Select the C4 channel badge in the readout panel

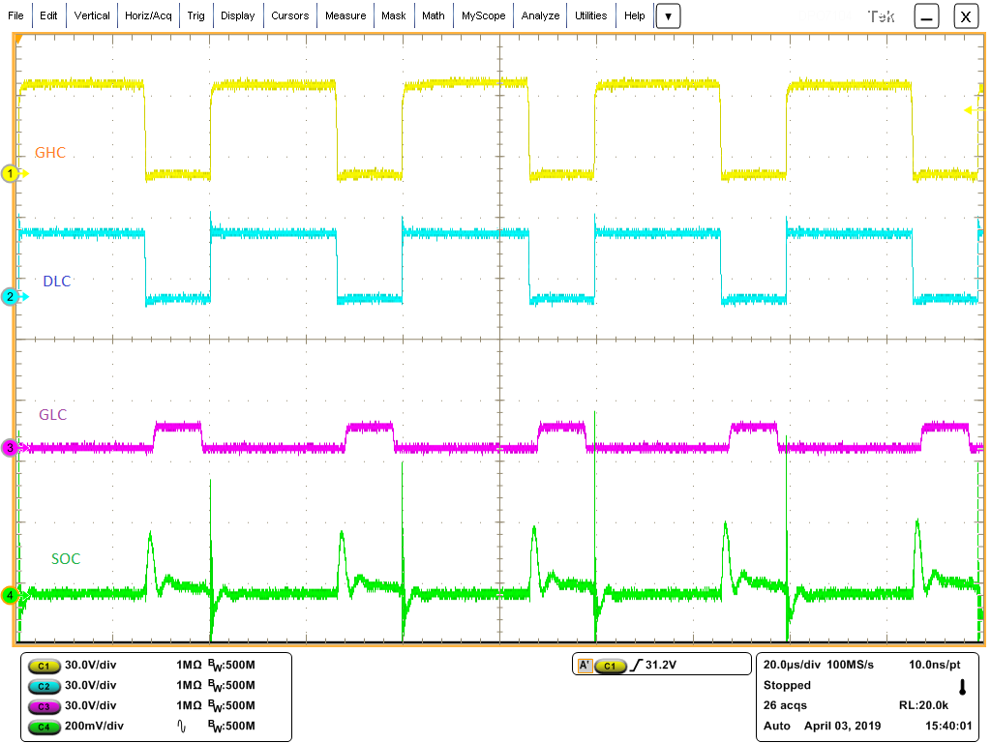44,727
